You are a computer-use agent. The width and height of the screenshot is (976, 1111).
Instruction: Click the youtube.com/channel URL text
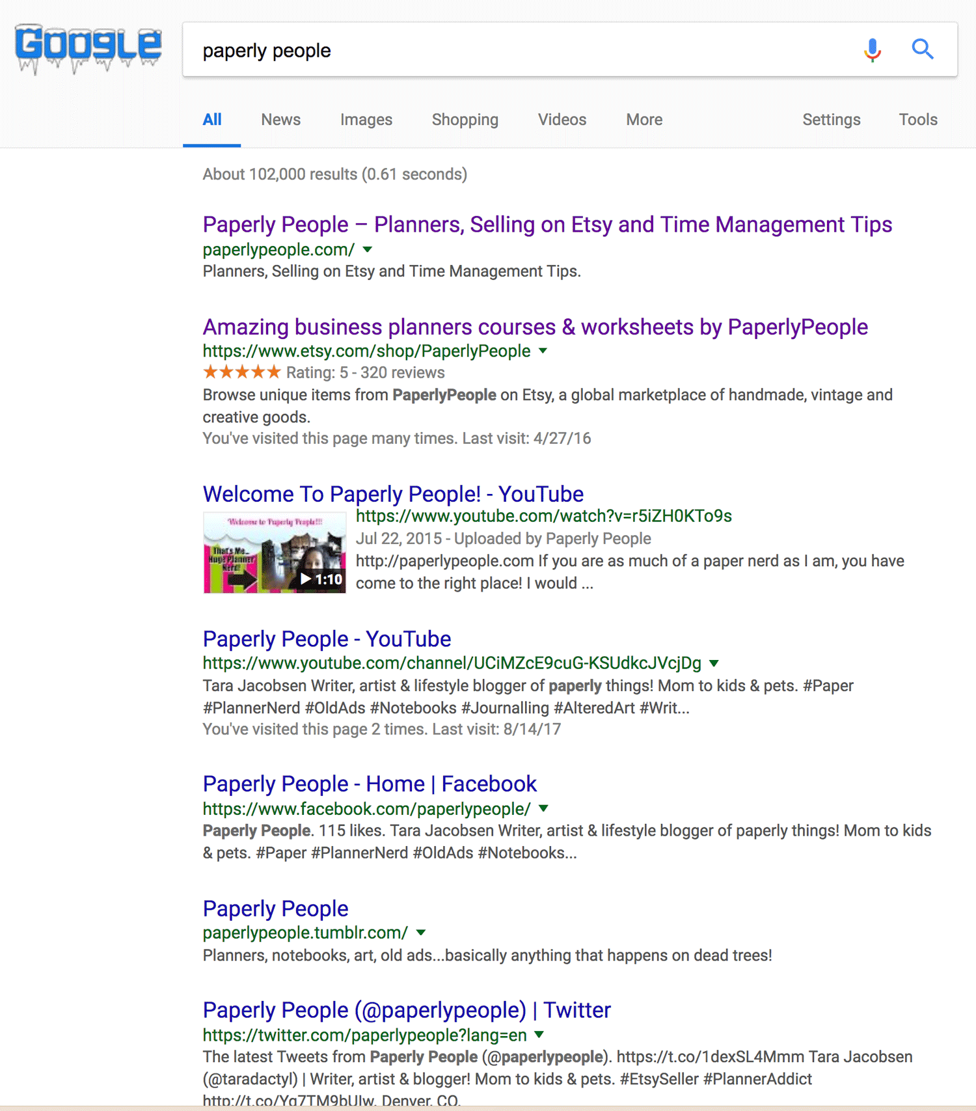[x=452, y=663]
